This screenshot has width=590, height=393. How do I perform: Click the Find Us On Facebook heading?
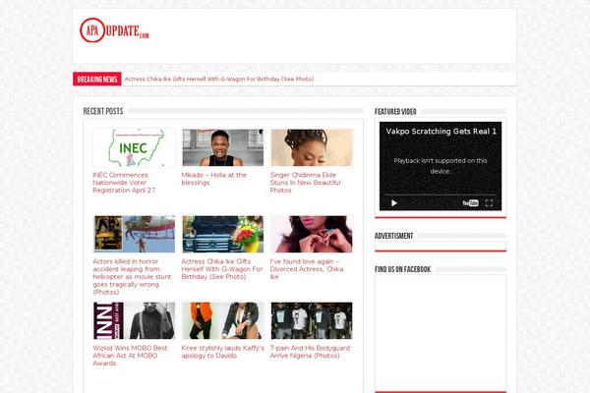click(402, 269)
